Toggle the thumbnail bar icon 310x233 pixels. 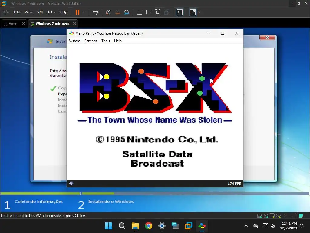tap(148, 12)
